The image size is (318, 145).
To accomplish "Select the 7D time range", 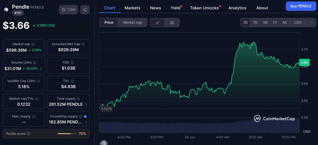I will [x=255, y=22].
